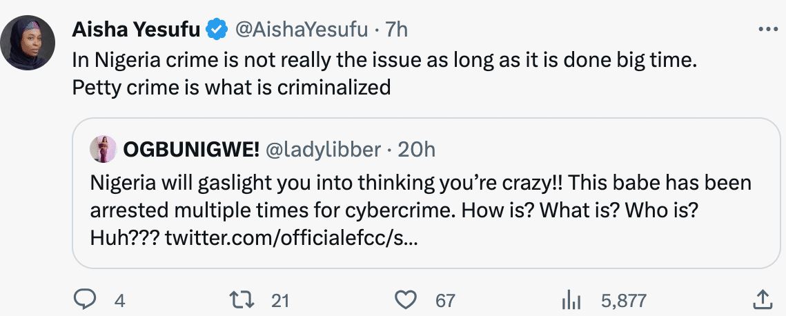Click the 21 retweets count
This screenshot has width=786, height=316.
[280, 300]
